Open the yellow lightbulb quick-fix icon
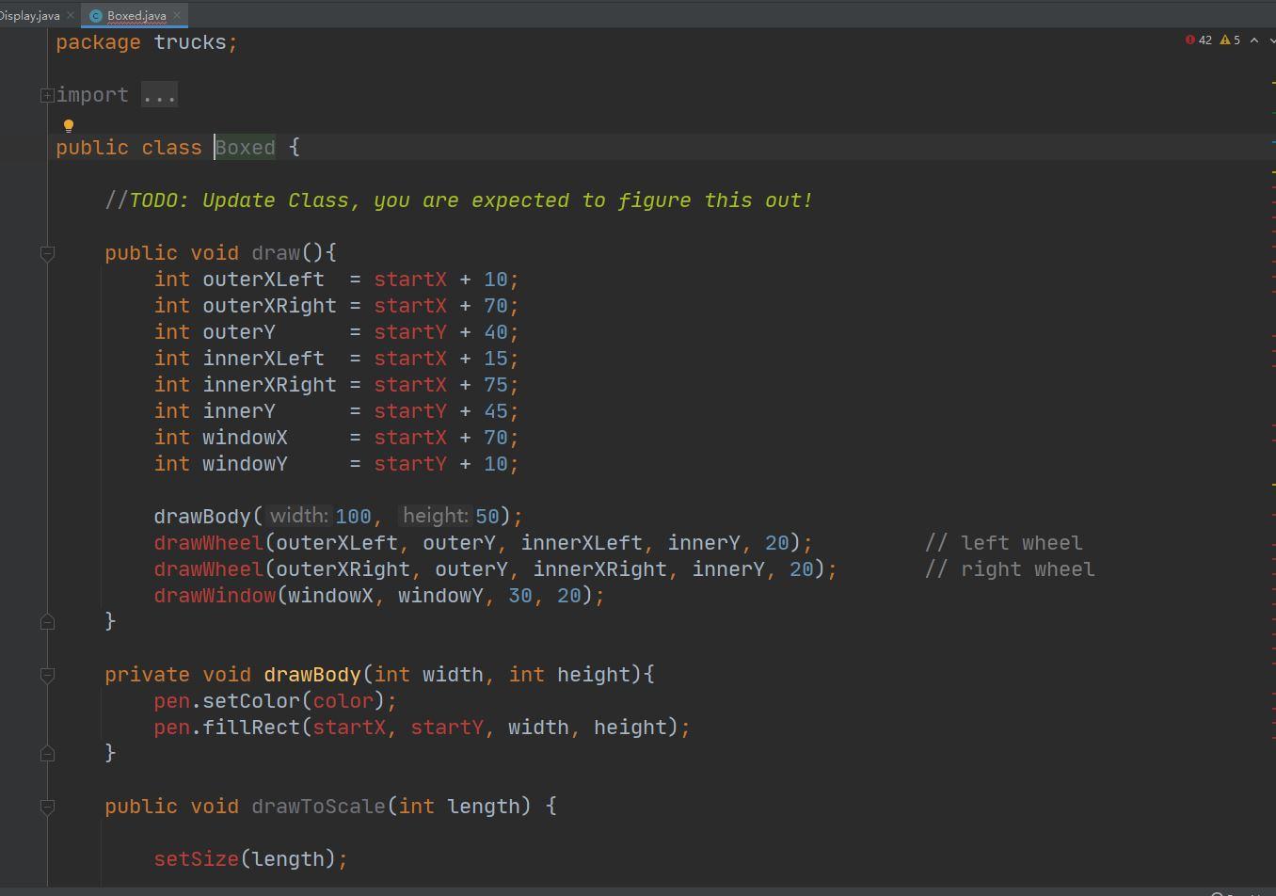This screenshot has height=896, width=1276. [x=68, y=126]
